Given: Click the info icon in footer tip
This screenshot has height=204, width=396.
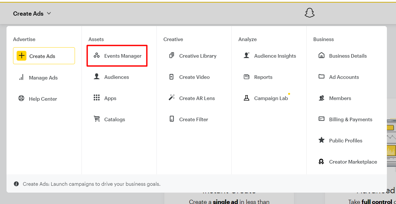Looking at the screenshot, I should coord(16,184).
